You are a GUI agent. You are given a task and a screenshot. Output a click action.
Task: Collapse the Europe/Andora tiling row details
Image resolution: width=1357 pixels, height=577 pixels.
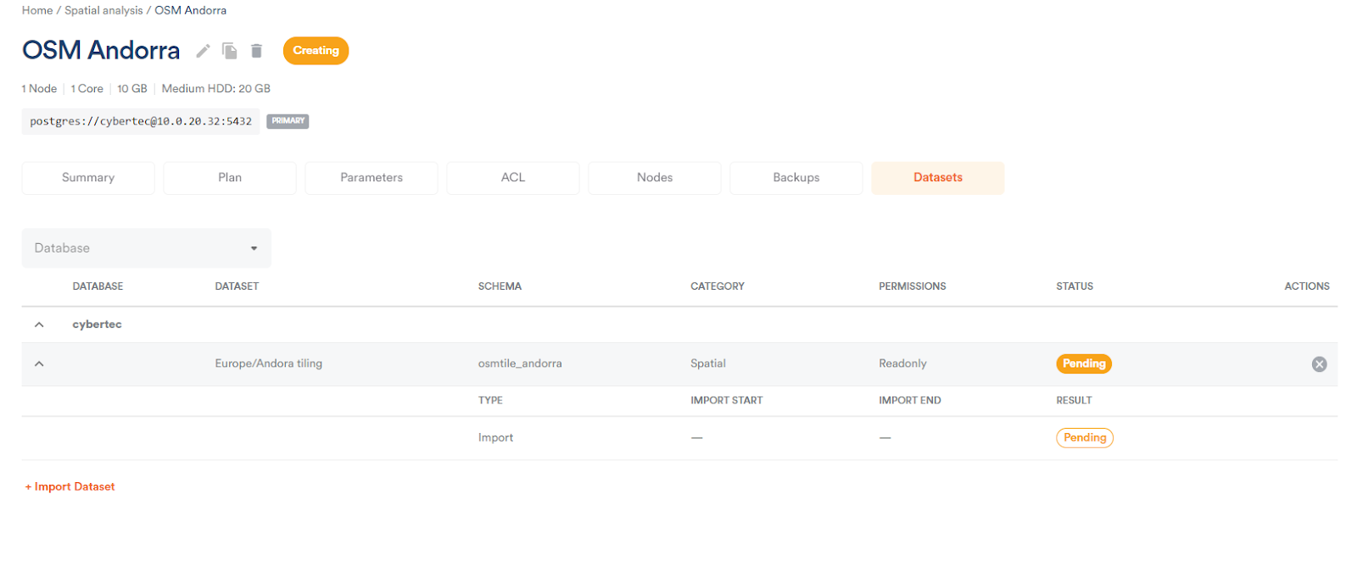pyautogui.click(x=39, y=363)
